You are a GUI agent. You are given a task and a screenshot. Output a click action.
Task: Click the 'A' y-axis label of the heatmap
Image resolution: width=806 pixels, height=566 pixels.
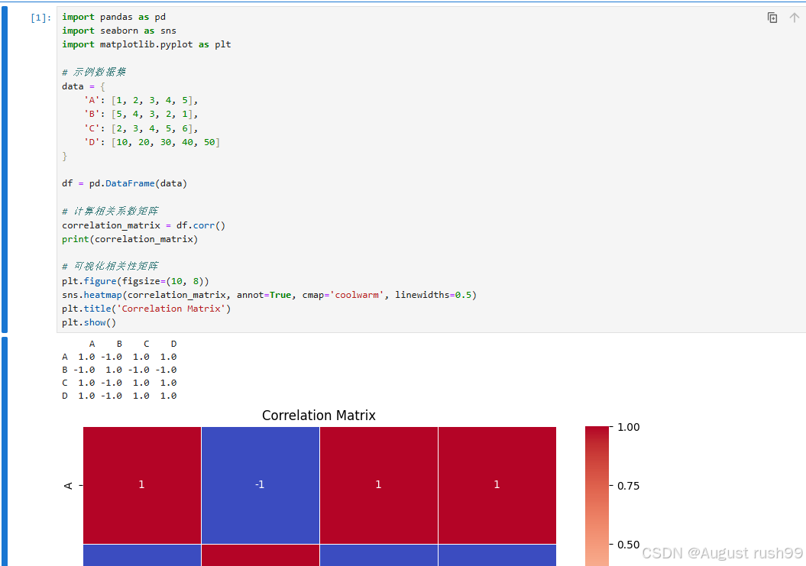[68, 485]
